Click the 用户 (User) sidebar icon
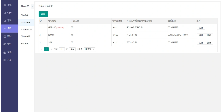222x112 pixels. 4,28
